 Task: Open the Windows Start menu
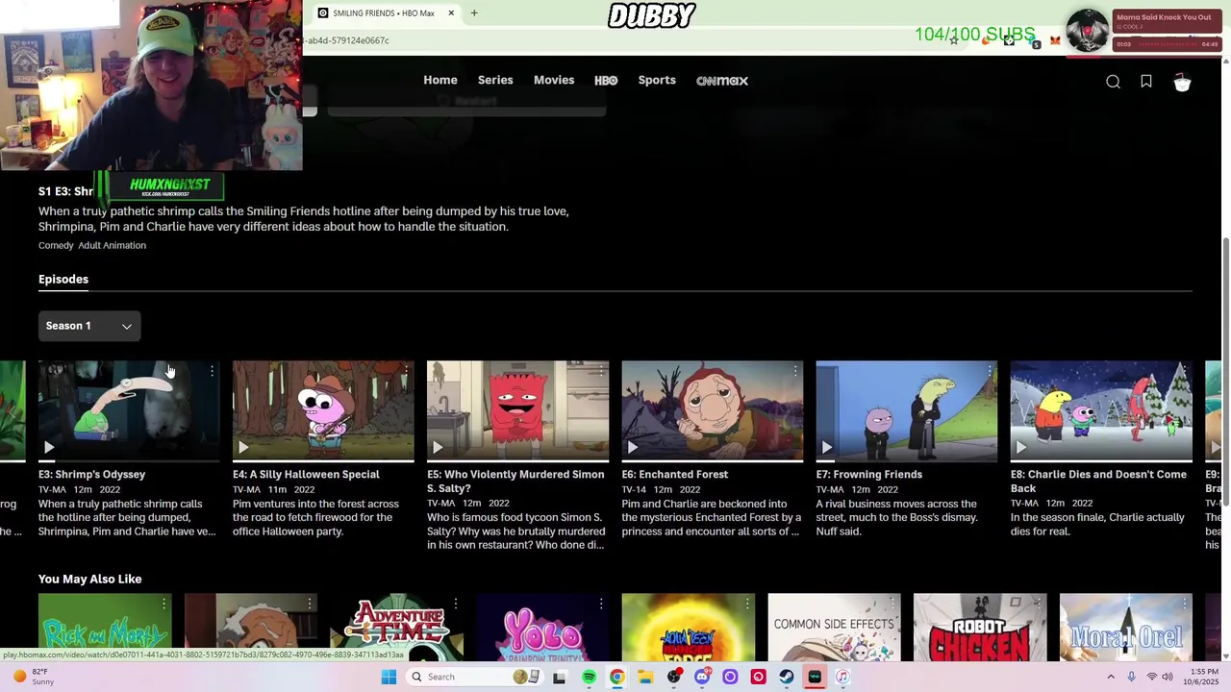click(x=389, y=677)
